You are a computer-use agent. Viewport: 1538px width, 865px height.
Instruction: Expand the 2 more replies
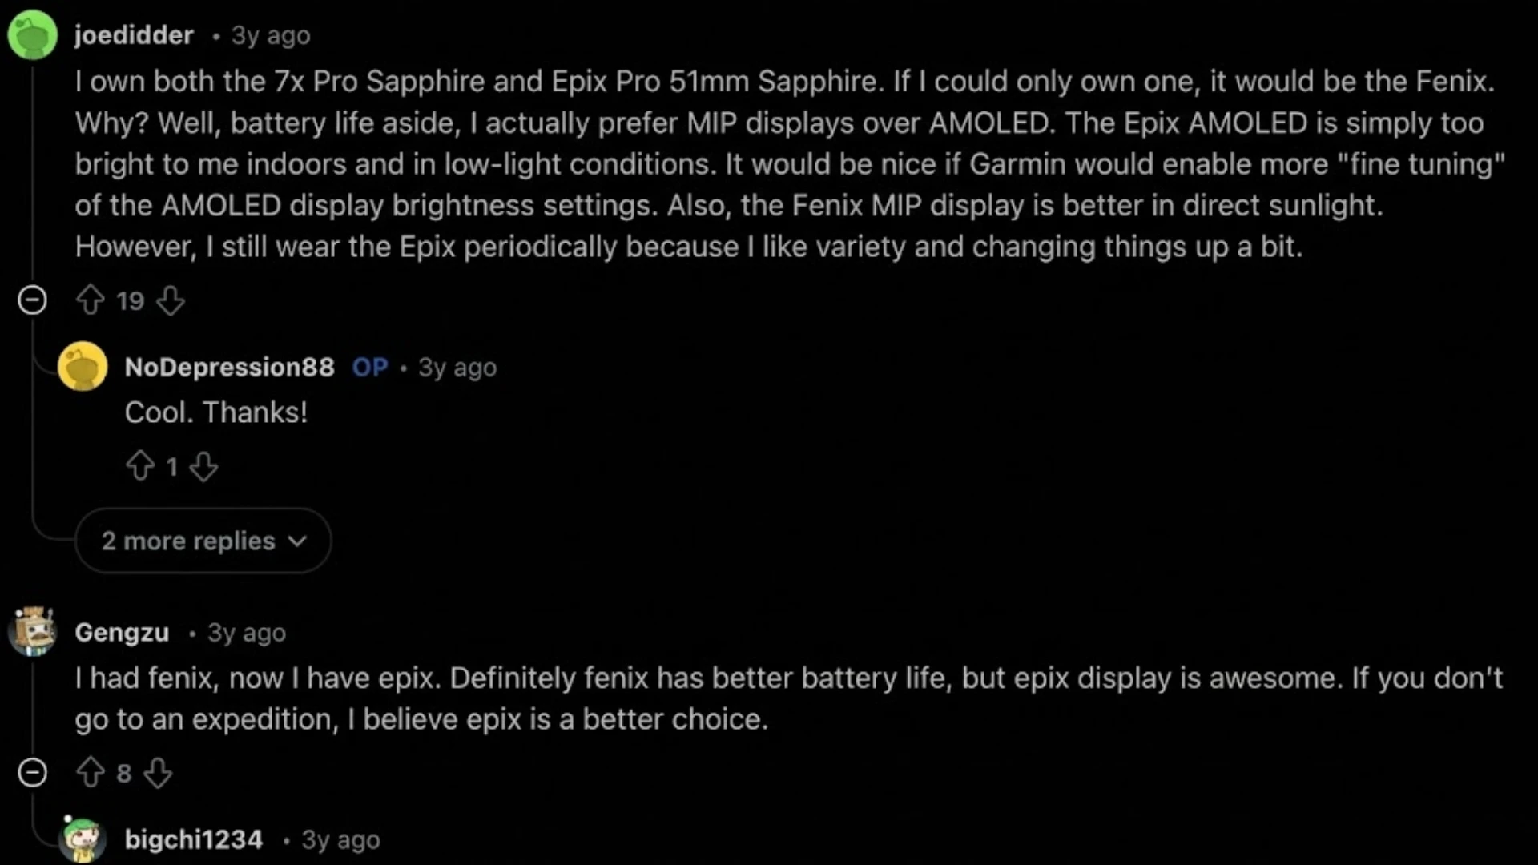[202, 541]
